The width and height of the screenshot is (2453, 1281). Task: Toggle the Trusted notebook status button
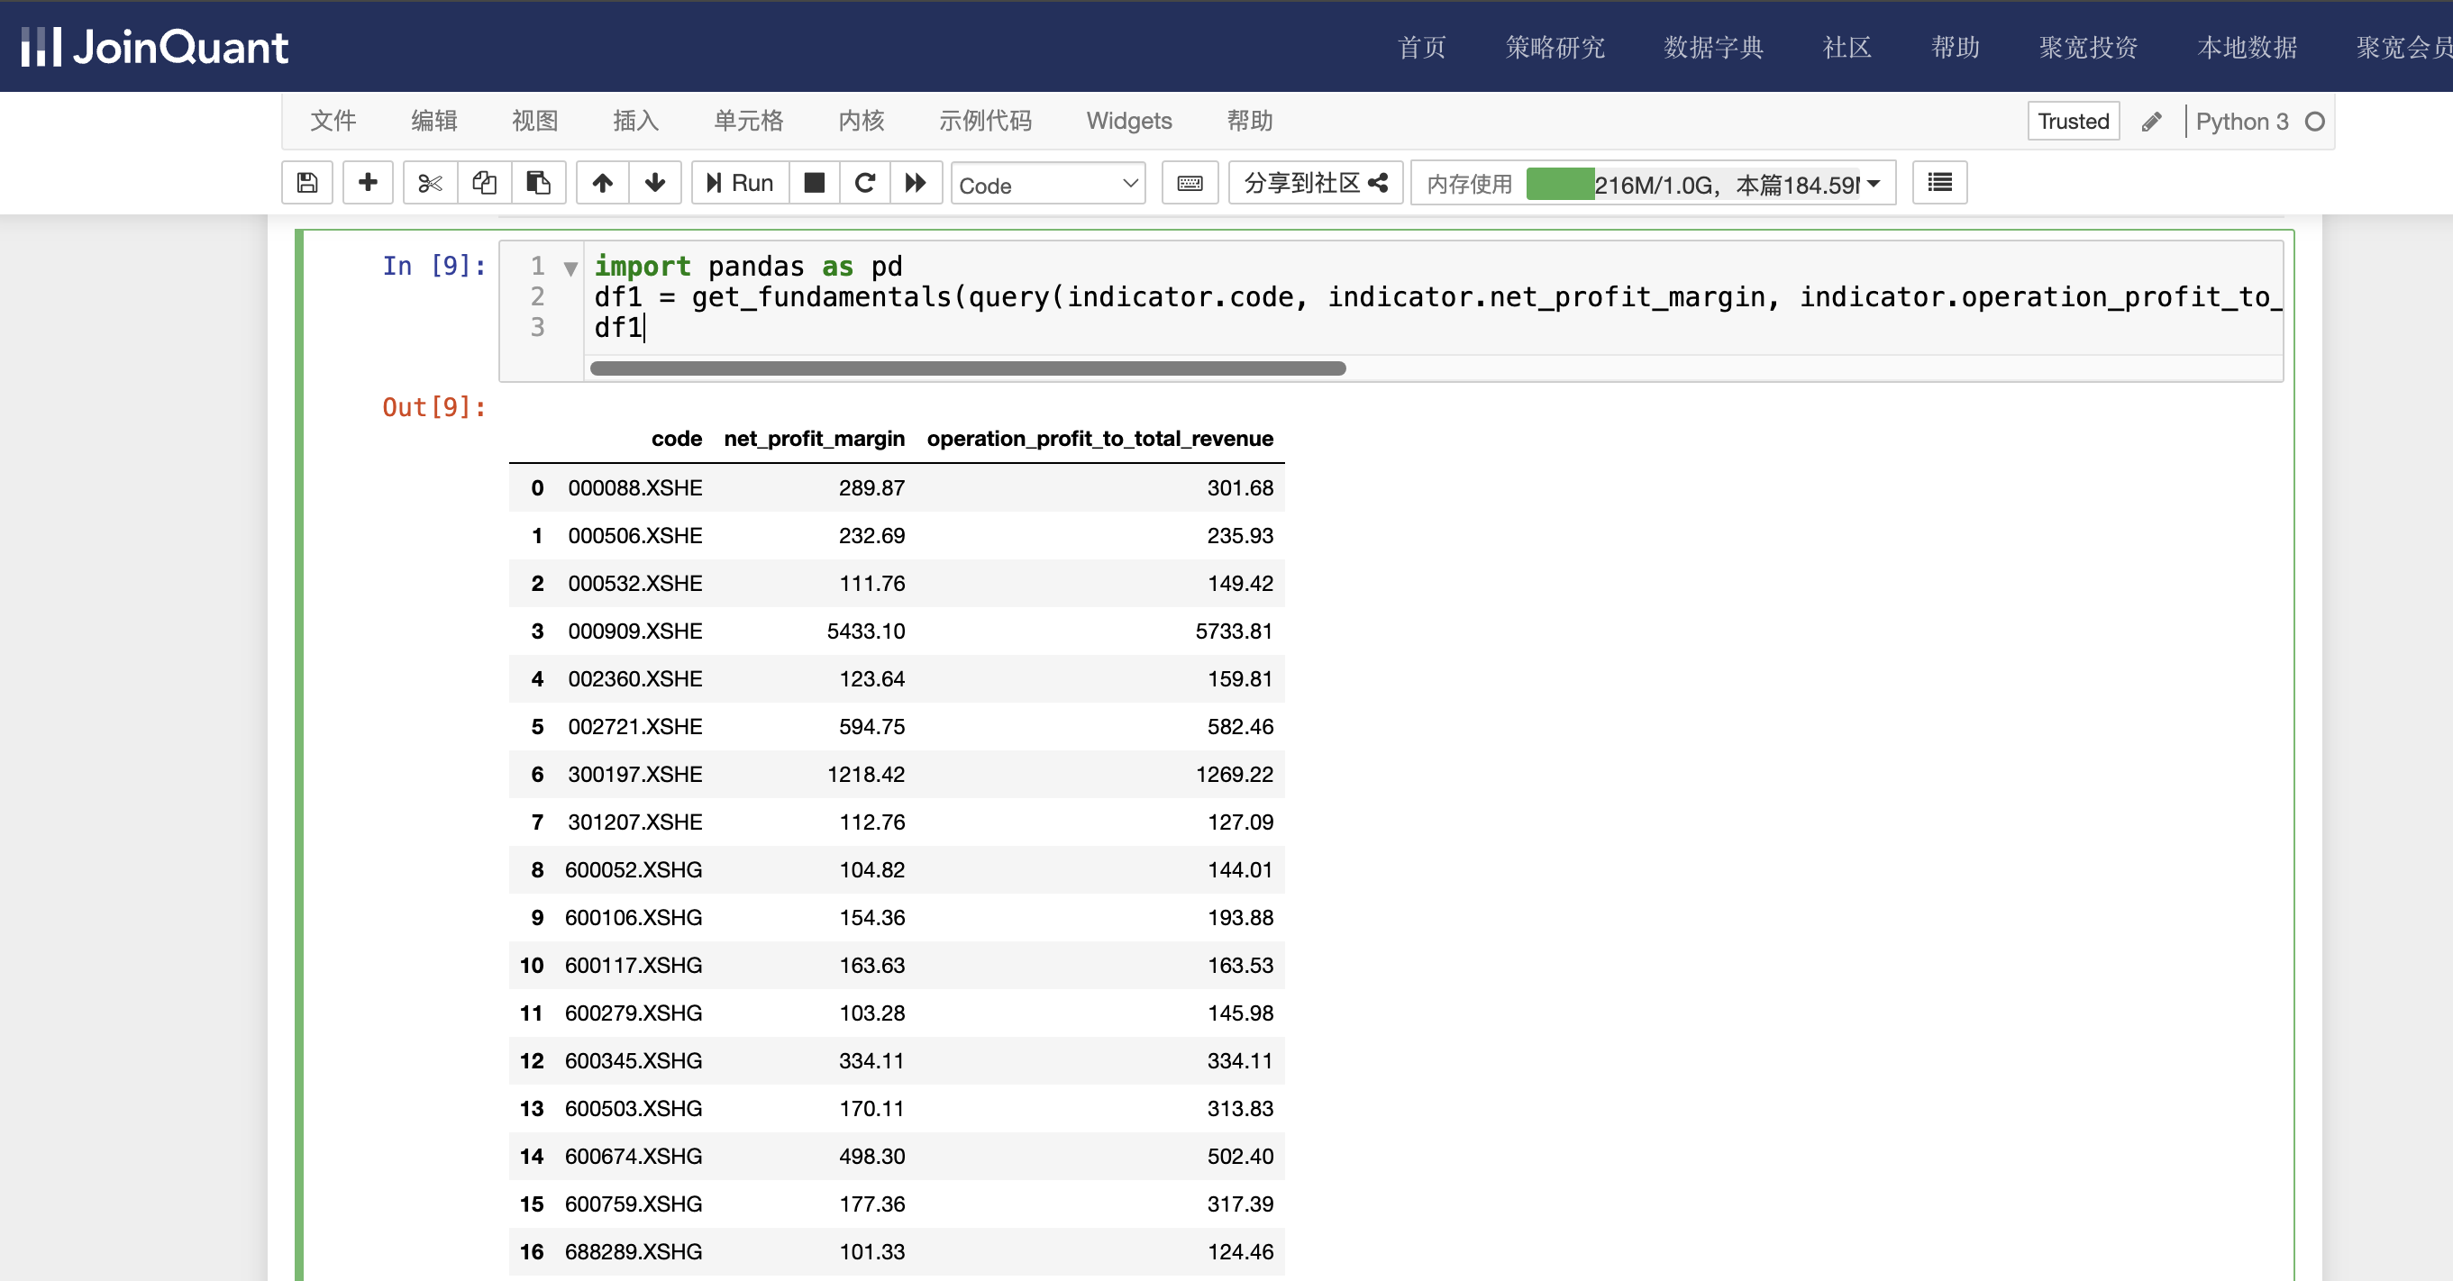2072,122
